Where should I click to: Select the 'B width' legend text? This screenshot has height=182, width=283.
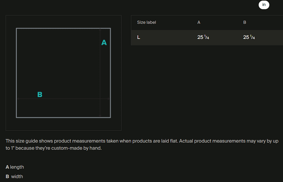(14, 176)
